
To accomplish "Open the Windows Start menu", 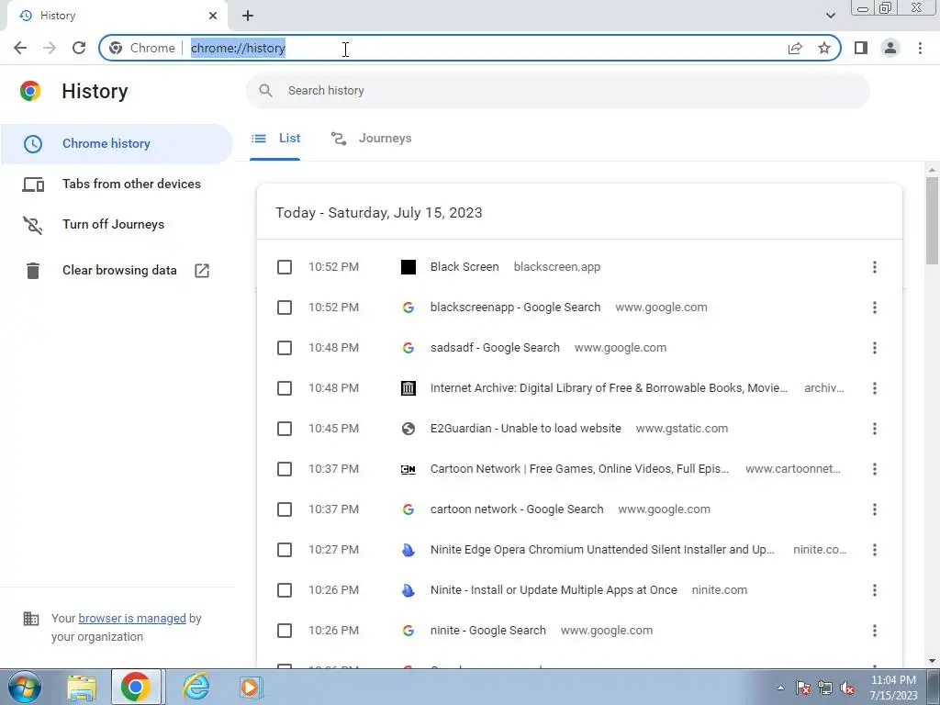I will pyautogui.click(x=24, y=687).
